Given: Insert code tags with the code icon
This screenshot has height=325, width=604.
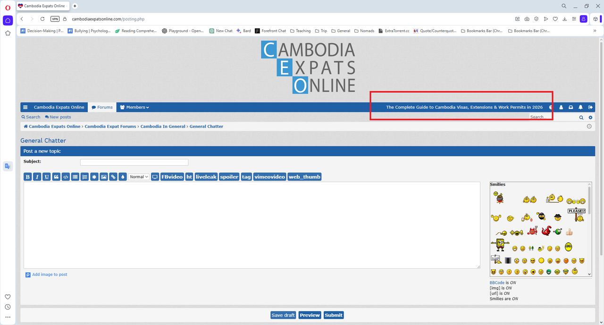Looking at the screenshot, I should click(66, 177).
